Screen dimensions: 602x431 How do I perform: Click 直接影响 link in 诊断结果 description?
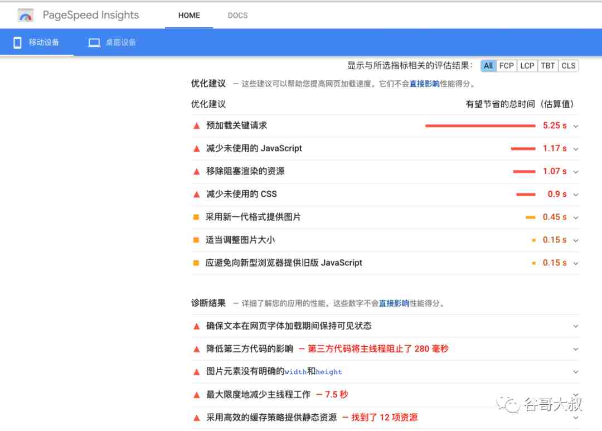(394, 303)
